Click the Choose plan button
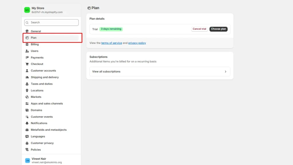 pyautogui.click(x=218, y=29)
